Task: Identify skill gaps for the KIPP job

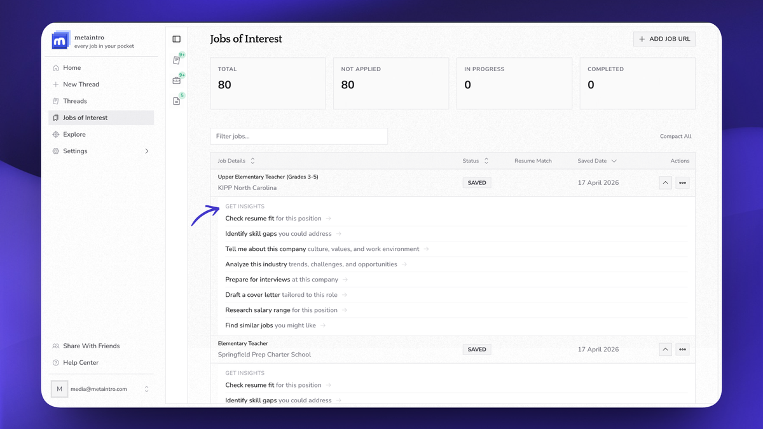Action: 283,234
